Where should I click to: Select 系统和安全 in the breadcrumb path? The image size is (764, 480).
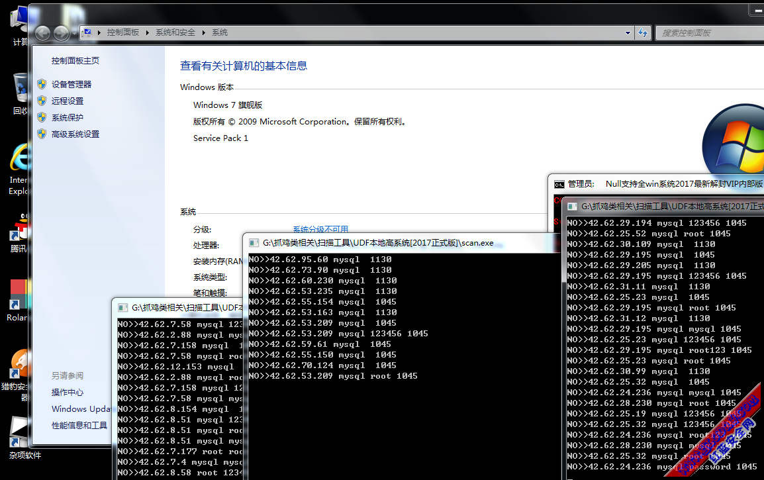[x=175, y=32]
